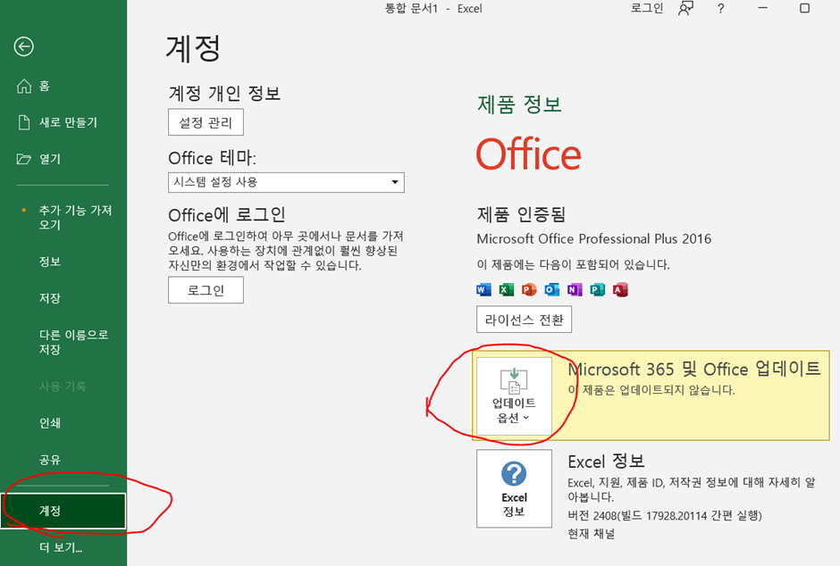Click the Word product icon

point(483,289)
